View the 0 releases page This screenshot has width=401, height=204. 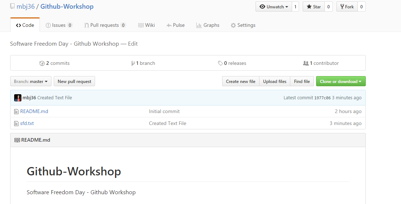pos(232,63)
